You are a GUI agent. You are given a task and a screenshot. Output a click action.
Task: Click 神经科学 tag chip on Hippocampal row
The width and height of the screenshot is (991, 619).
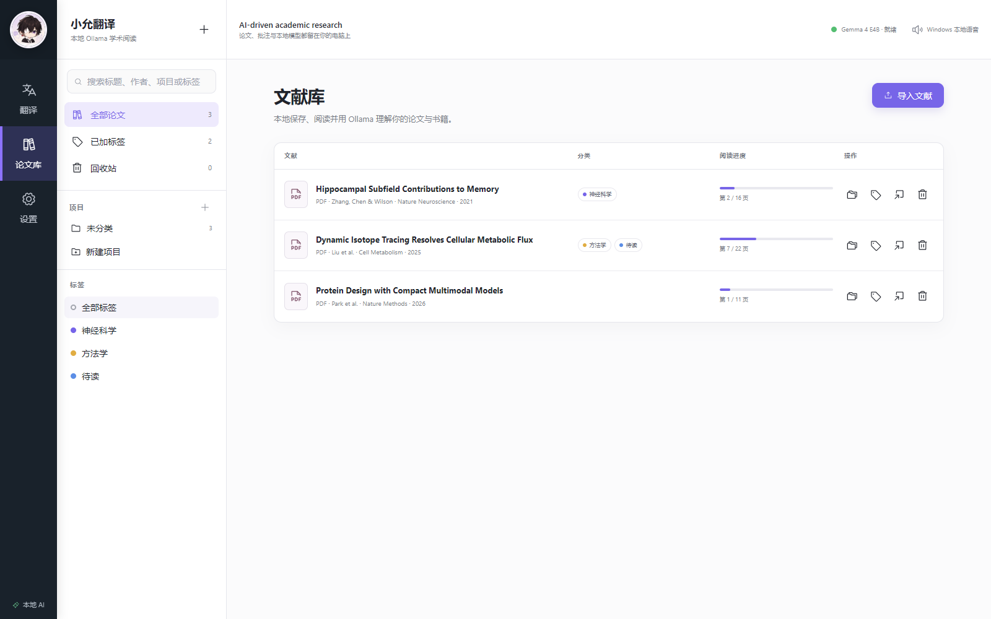pyautogui.click(x=597, y=194)
